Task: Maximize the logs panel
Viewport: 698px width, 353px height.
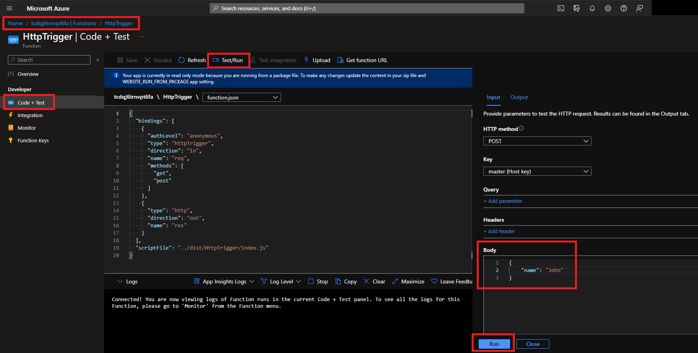Action: [x=408, y=281]
